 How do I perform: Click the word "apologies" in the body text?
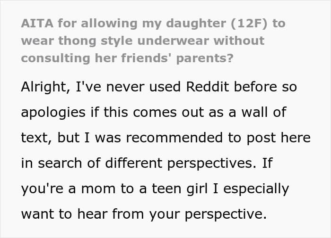coord(52,113)
